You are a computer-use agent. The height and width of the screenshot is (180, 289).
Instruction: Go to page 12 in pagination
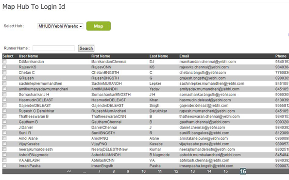176,171
